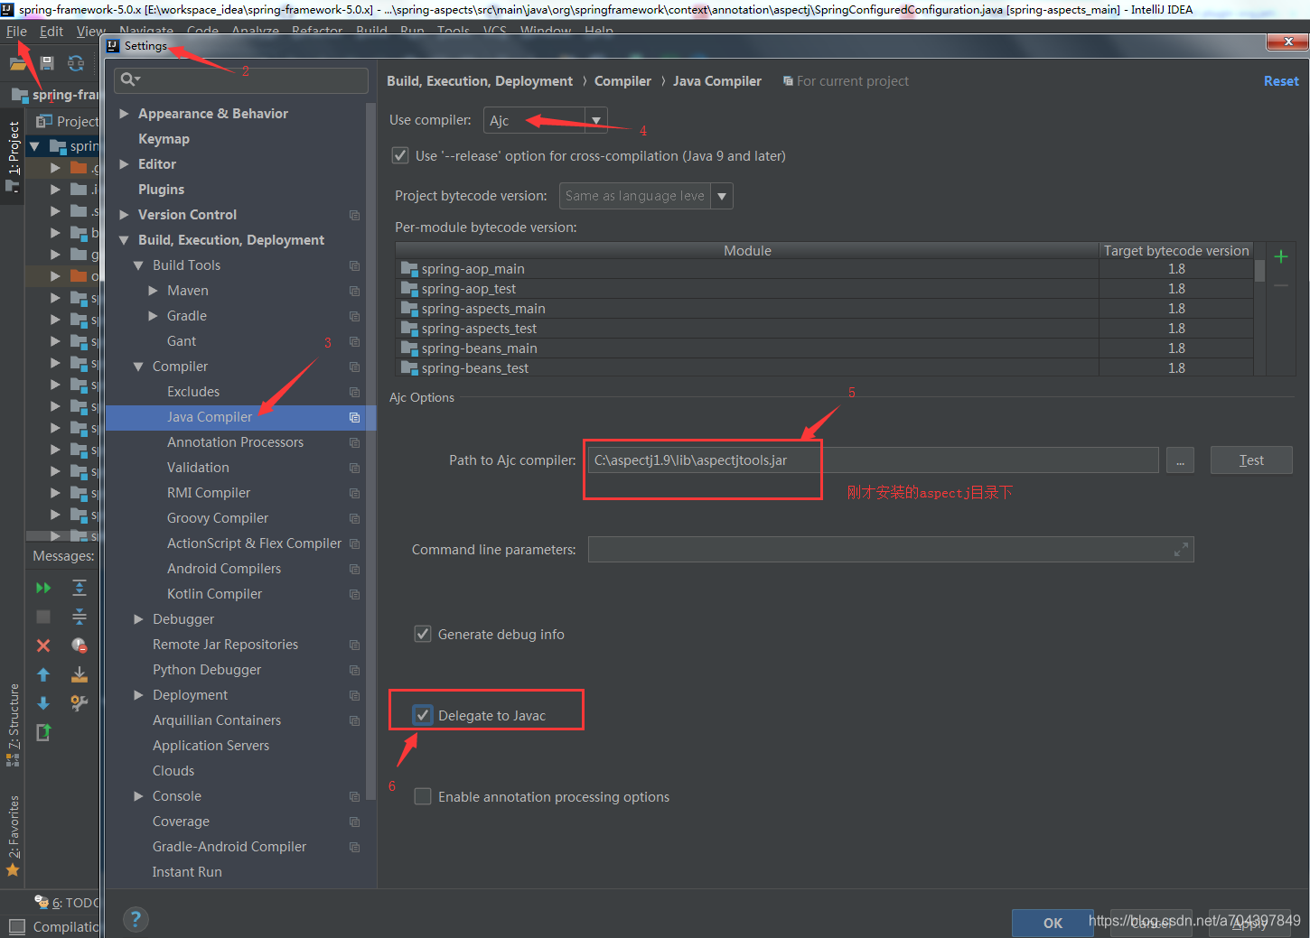Click the help question mark icon
1310x938 pixels.
coord(136,919)
